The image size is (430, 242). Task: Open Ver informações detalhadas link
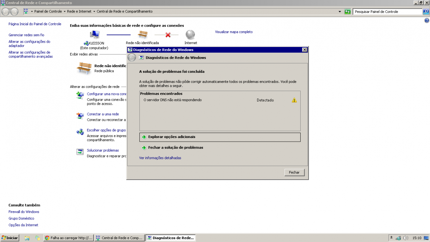160,158
